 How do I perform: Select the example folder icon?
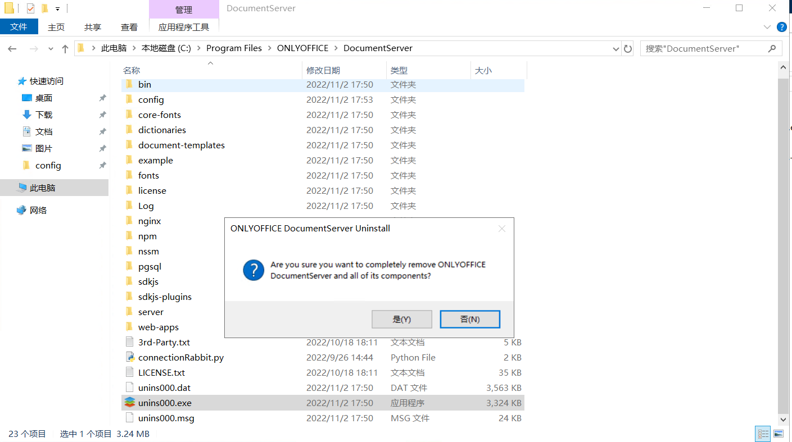click(129, 160)
